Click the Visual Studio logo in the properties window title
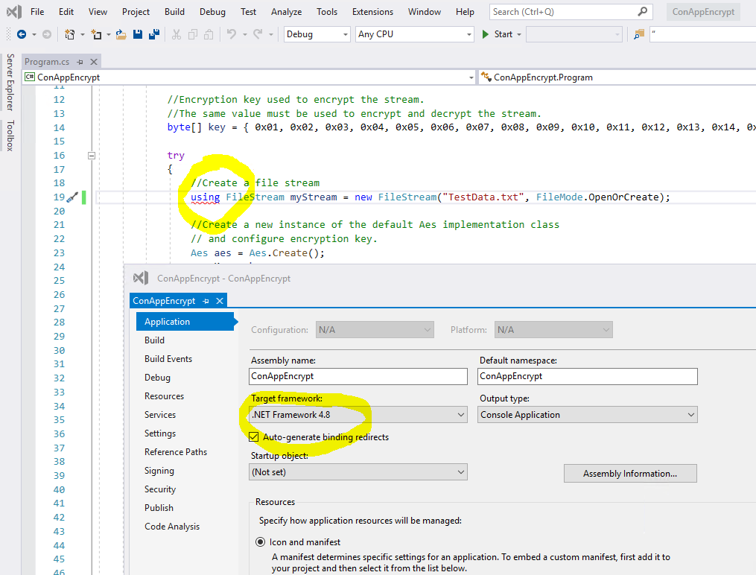Image resolution: width=756 pixels, height=575 pixels. click(141, 278)
